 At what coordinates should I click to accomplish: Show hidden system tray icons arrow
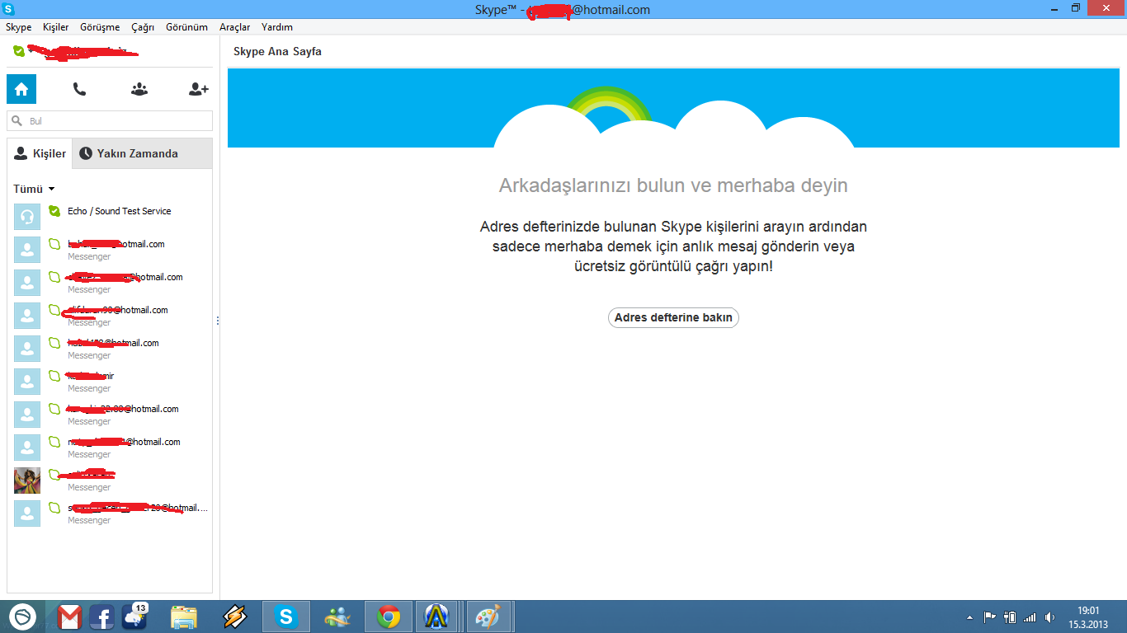click(x=969, y=617)
